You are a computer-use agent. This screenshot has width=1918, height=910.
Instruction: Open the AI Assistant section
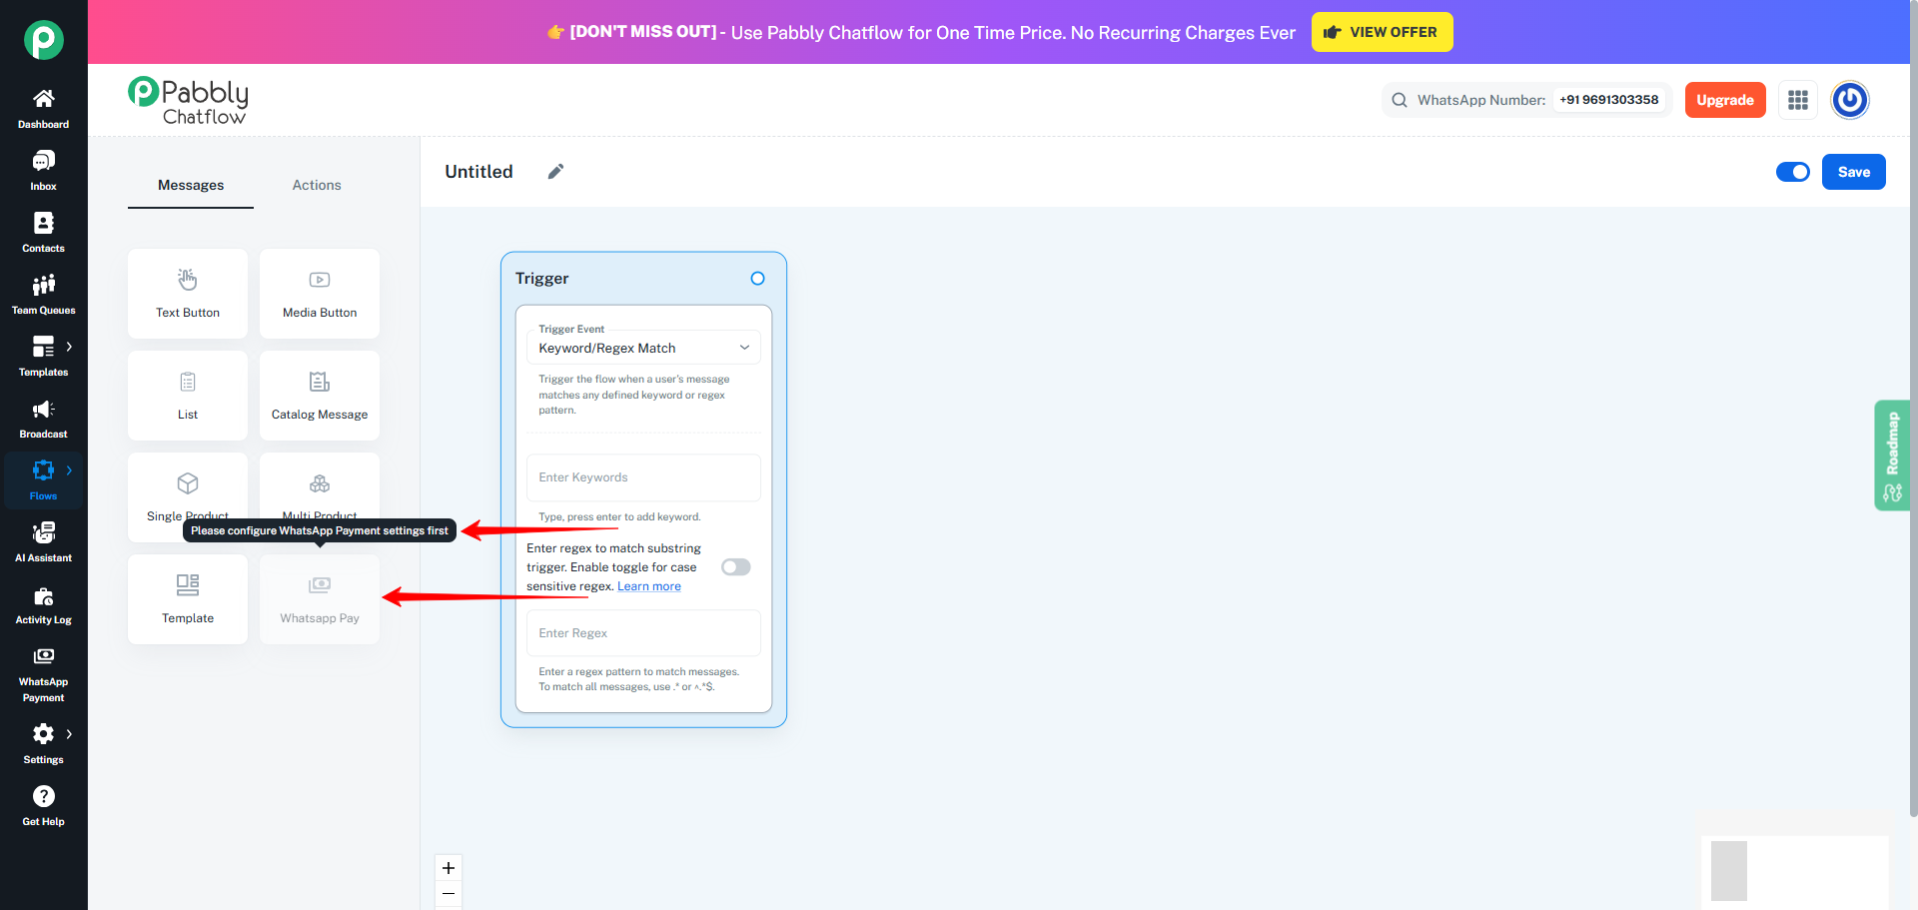pyautogui.click(x=43, y=542)
